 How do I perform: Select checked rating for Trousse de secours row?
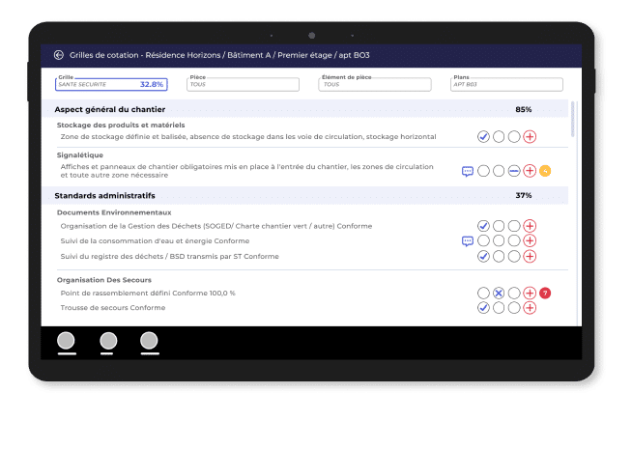[x=483, y=308]
